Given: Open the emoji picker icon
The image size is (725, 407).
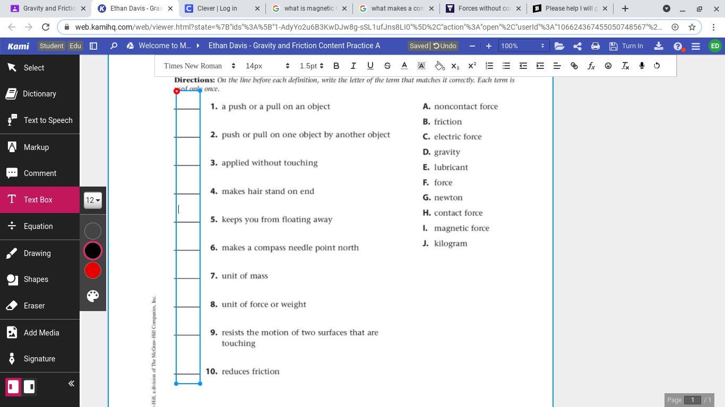Looking at the screenshot, I should 608,66.
